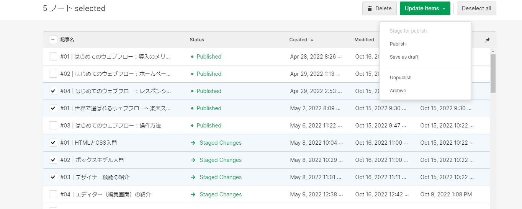Choose Unpublish from the menu
522x209 pixels.
click(425, 78)
